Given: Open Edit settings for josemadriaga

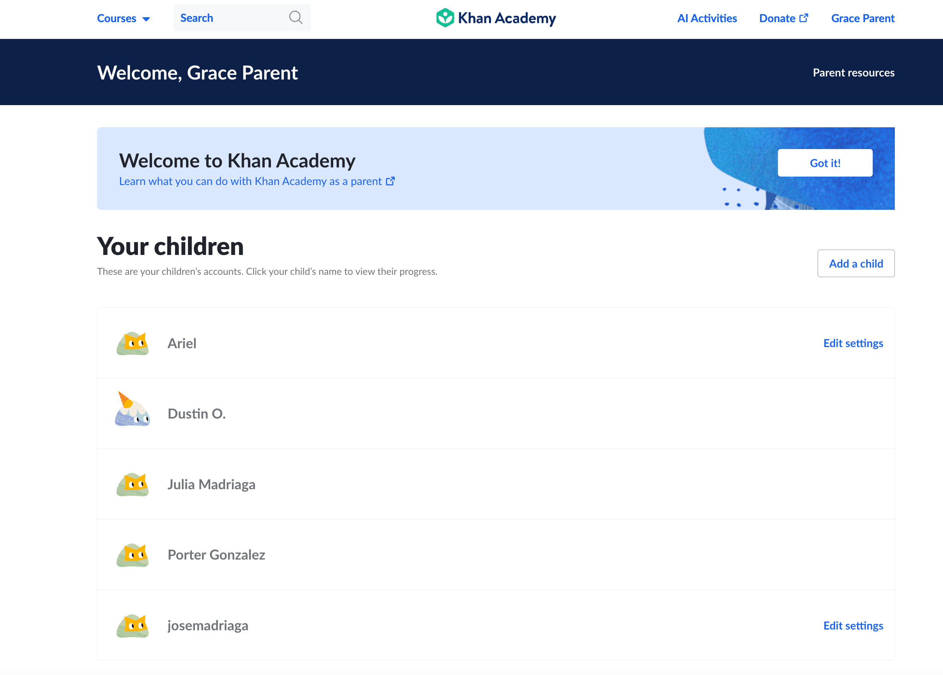Looking at the screenshot, I should (x=853, y=626).
